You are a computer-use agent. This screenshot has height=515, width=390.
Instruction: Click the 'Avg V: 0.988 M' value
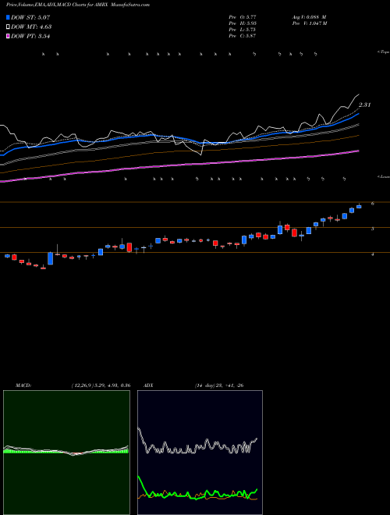click(x=309, y=17)
